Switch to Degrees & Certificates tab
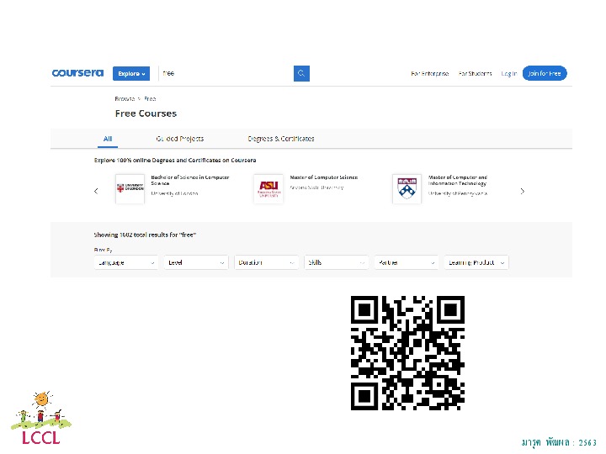Screen dimensions: 606x454 [x=281, y=139]
